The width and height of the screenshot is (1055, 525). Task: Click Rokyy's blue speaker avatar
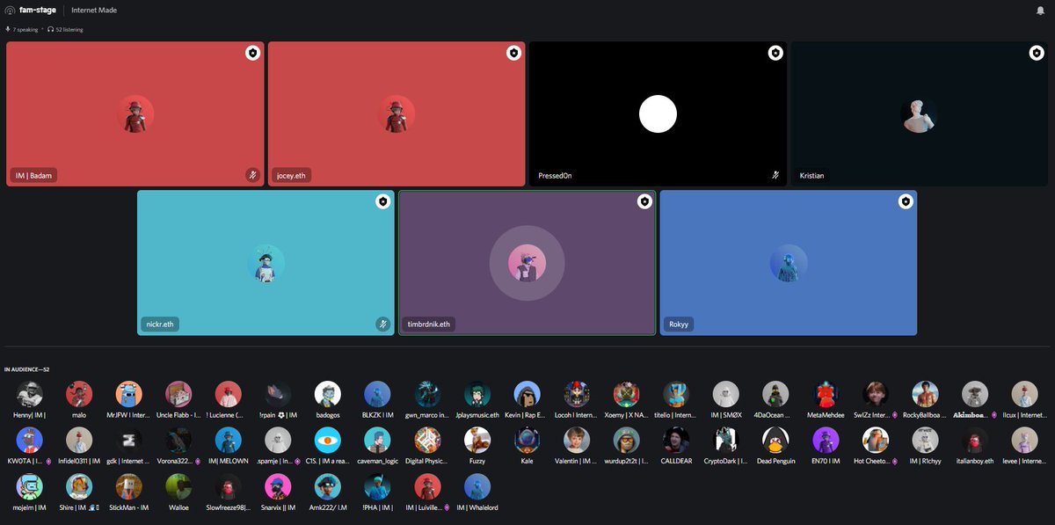788,263
